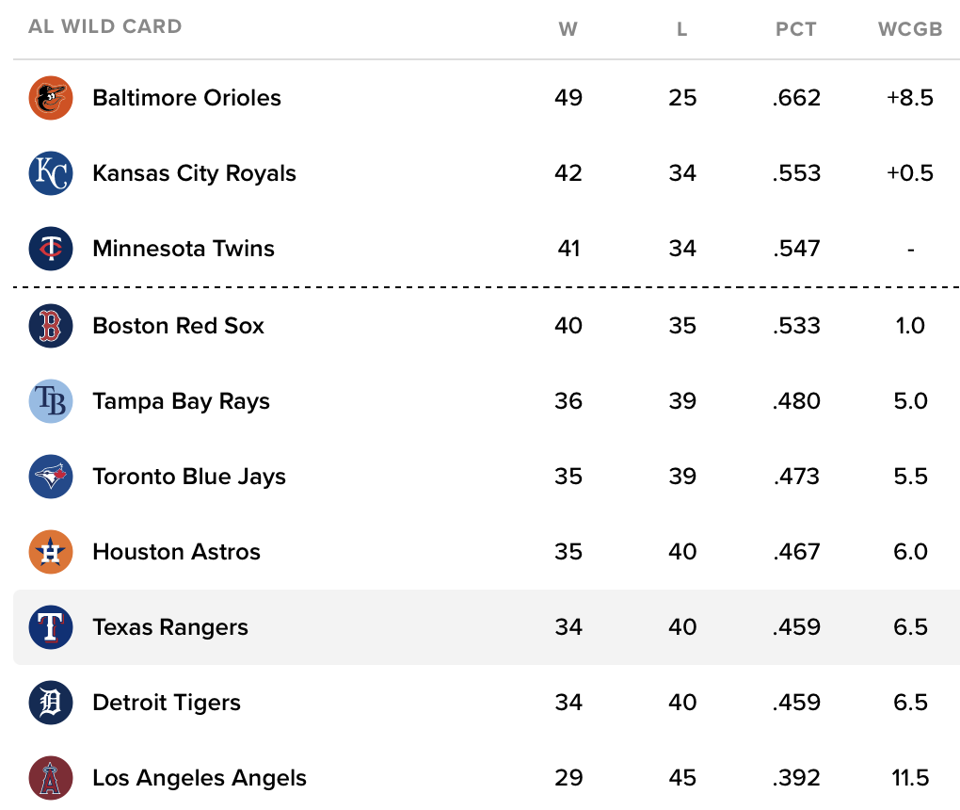
Task: Open the Baltimore Orioles team link
Action: click(186, 98)
